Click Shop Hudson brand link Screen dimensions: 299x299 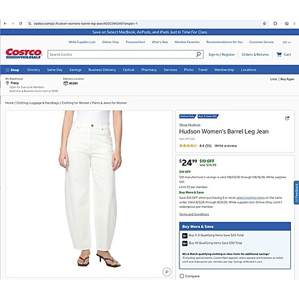click(x=190, y=125)
